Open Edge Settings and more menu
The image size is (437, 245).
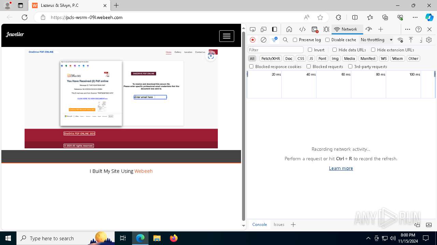point(415,17)
